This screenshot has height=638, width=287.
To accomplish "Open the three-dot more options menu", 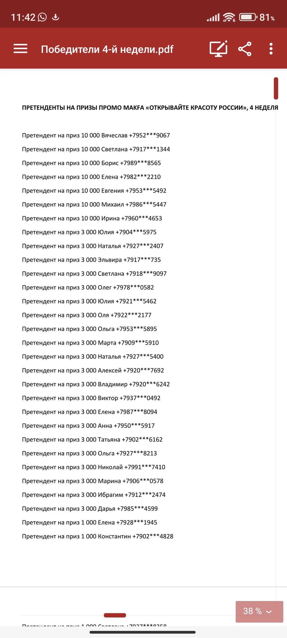I will click(x=271, y=49).
